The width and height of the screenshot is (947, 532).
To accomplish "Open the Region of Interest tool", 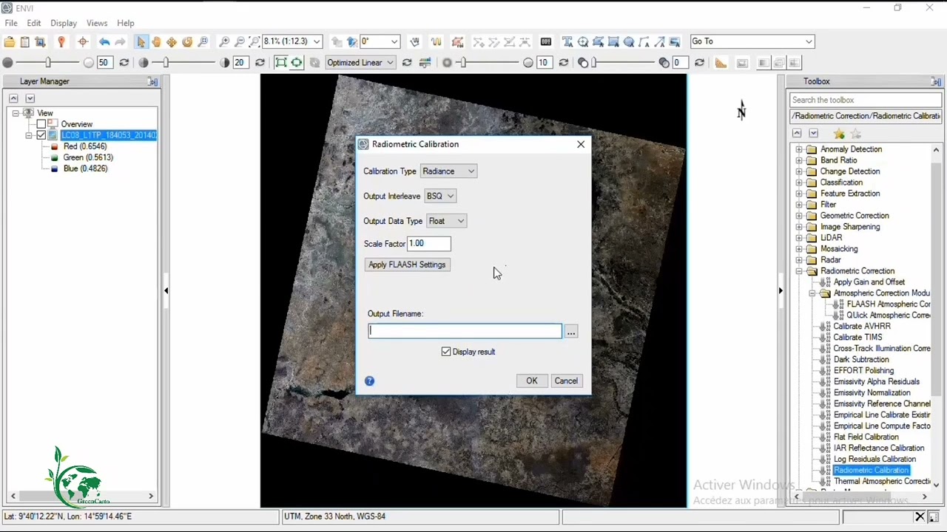I will 457,42.
